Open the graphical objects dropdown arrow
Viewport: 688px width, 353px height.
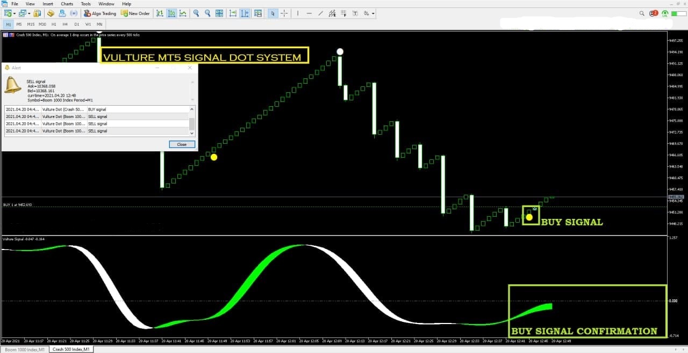[x=373, y=13]
